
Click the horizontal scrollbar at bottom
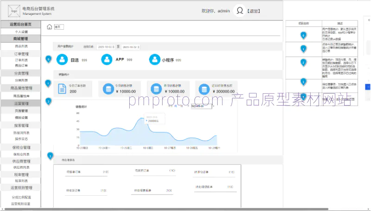(x=185, y=209)
